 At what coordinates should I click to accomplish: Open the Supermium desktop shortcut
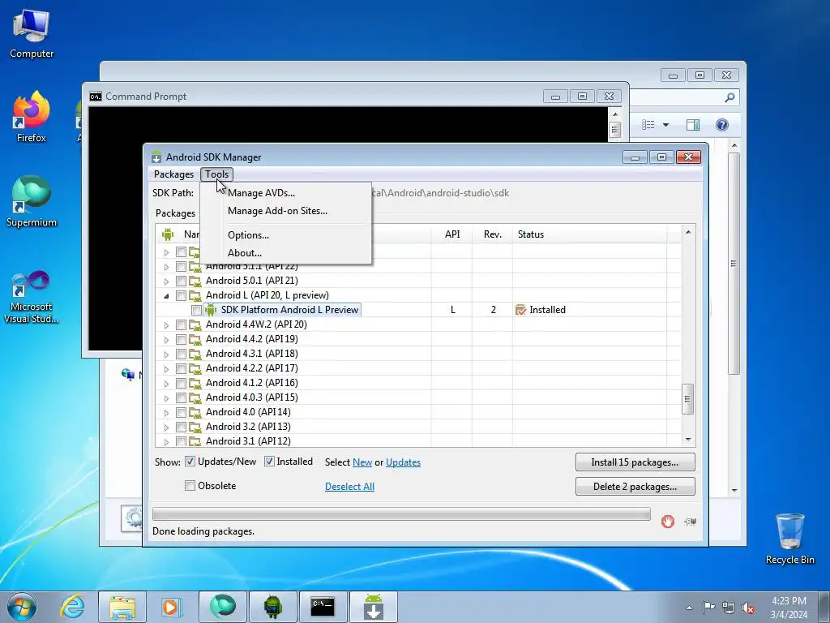(x=32, y=202)
